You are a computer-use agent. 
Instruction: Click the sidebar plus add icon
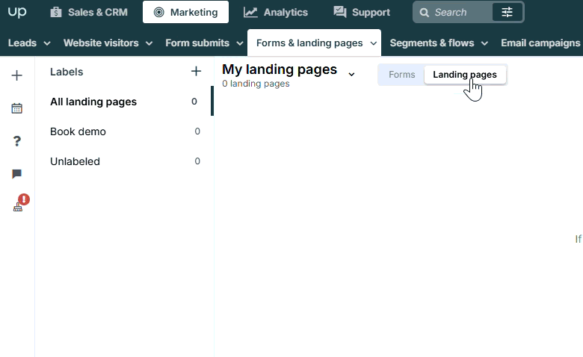16,75
